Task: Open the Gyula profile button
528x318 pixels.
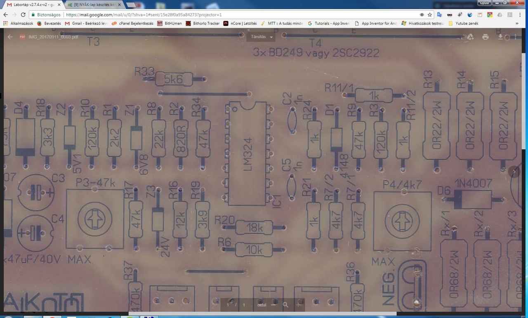Action: (484, 3)
